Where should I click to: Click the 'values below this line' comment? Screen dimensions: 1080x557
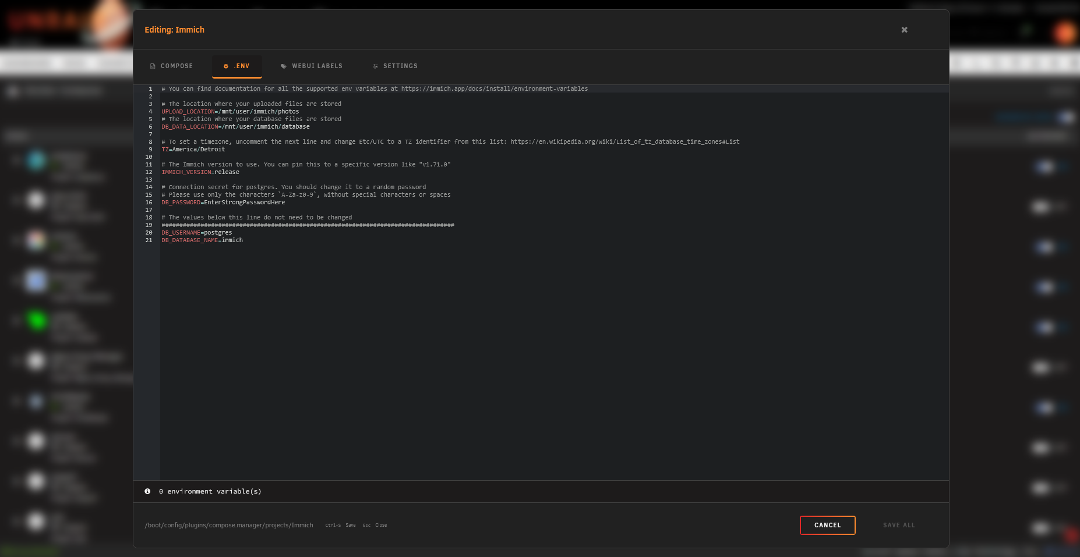coord(257,218)
